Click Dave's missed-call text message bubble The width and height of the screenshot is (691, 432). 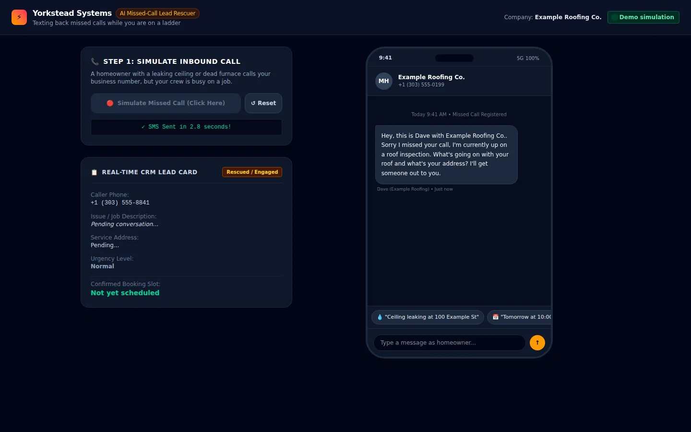[x=446, y=155]
